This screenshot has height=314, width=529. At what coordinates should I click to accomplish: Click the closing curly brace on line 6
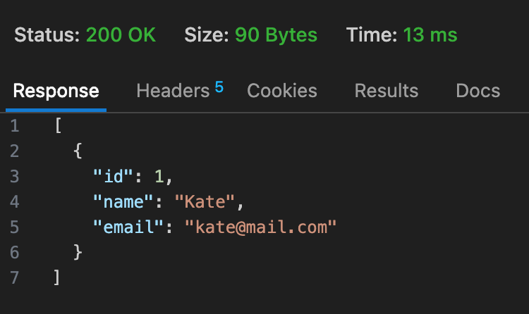coord(78,252)
